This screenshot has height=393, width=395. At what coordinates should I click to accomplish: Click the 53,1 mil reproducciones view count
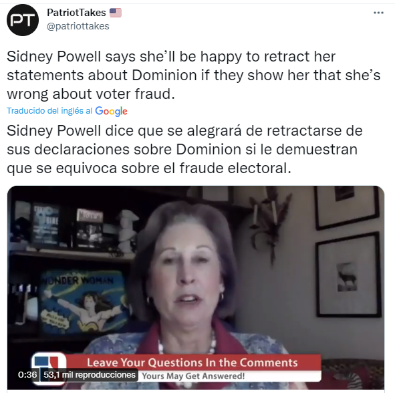[x=90, y=375]
